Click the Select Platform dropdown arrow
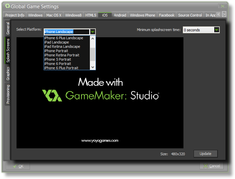Viewport: 235px width, 179px height. [93, 32]
